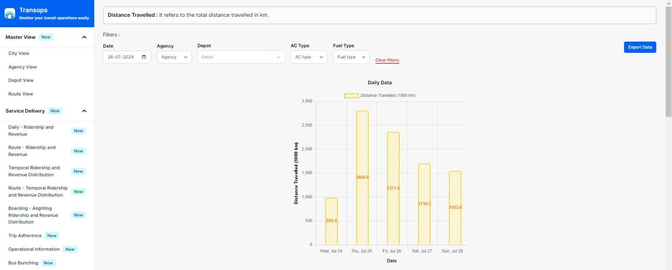Click the Sun, Jul 28 bar
Viewport: 672px width, 270px height.
pyautogui.click(x=455, y=208)
